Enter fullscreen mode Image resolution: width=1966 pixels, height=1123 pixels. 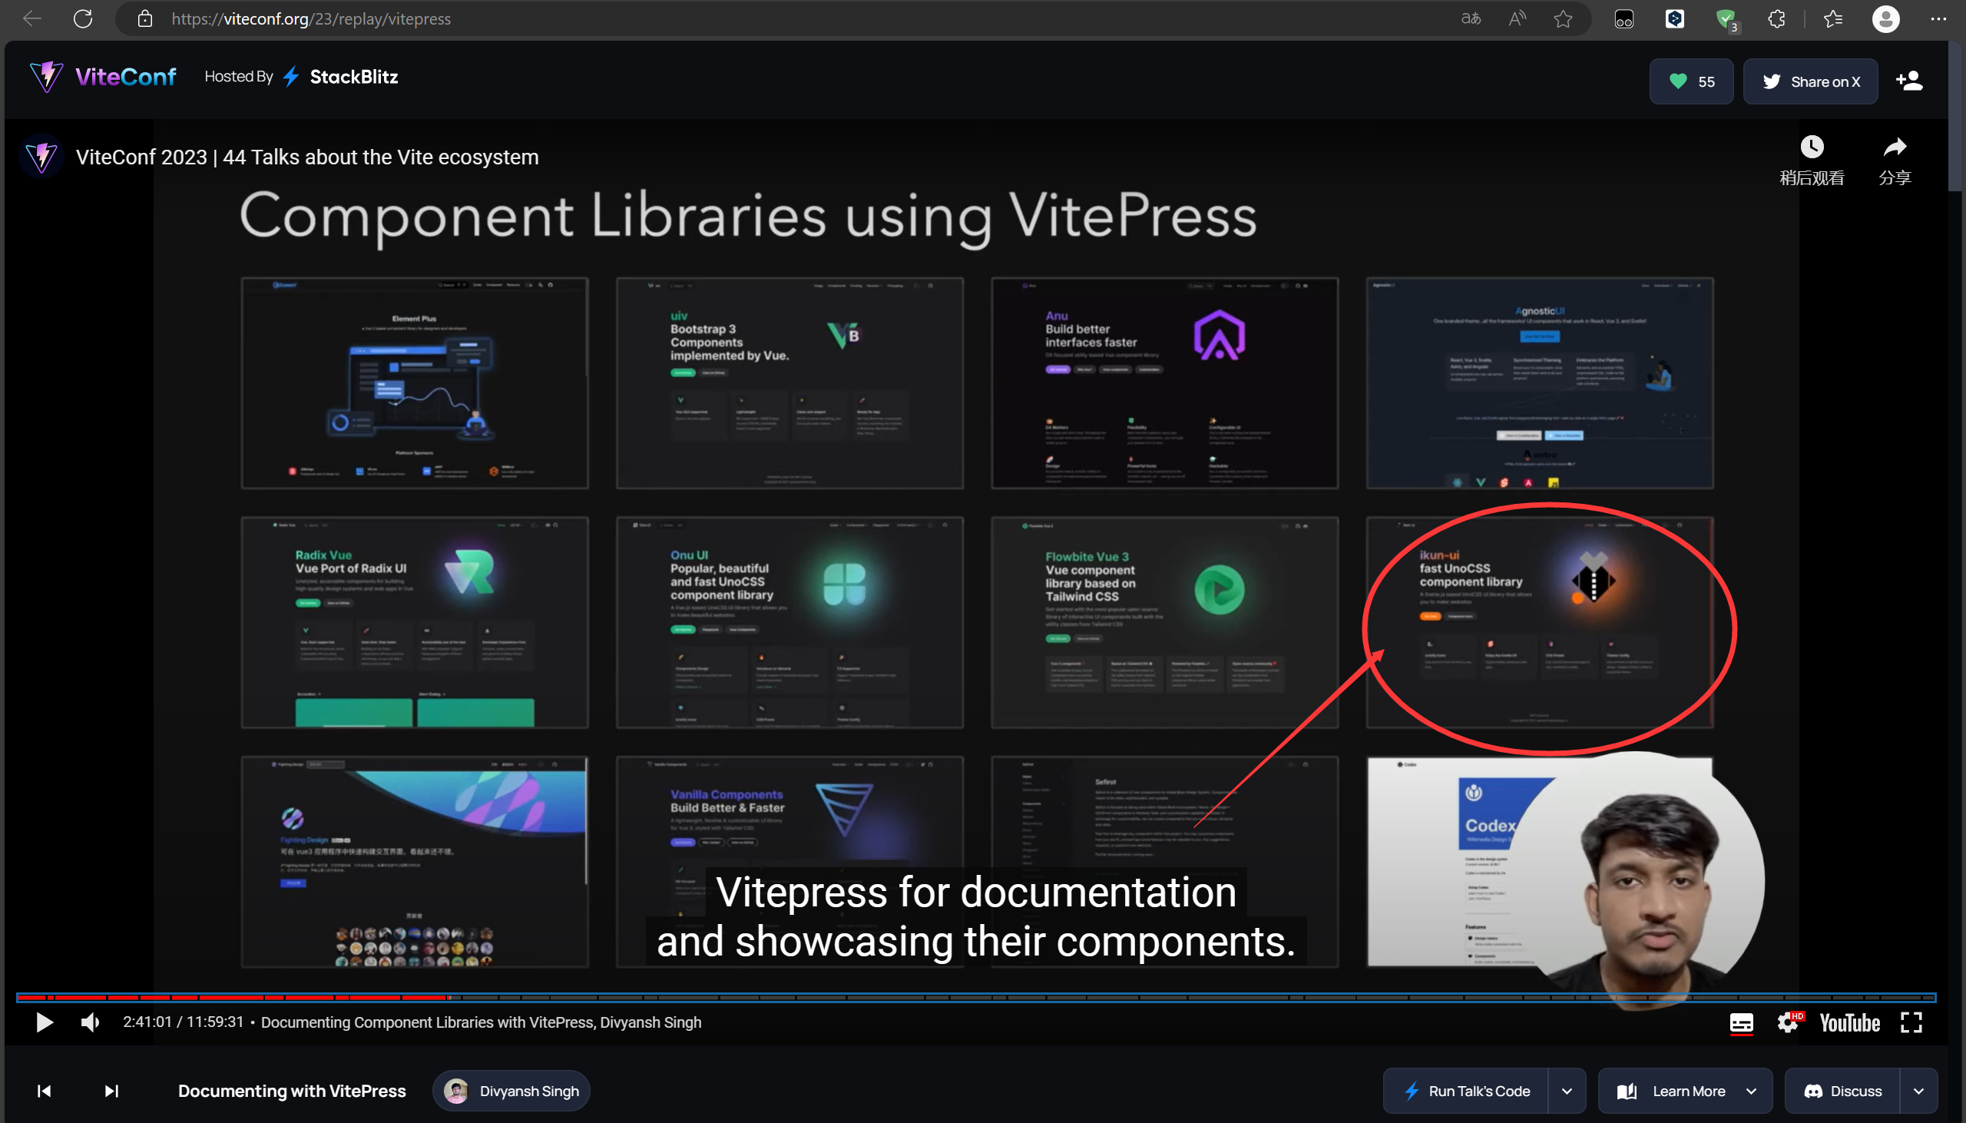[1911, 1022]
